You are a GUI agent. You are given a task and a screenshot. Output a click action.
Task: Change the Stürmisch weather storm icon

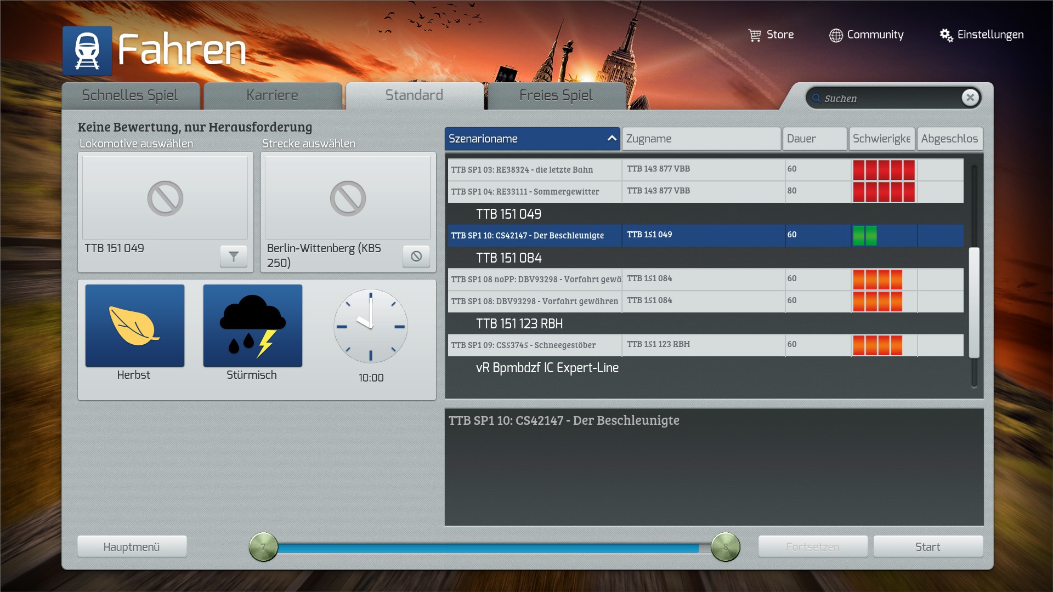pyautogui.click(x=253, y=326)
